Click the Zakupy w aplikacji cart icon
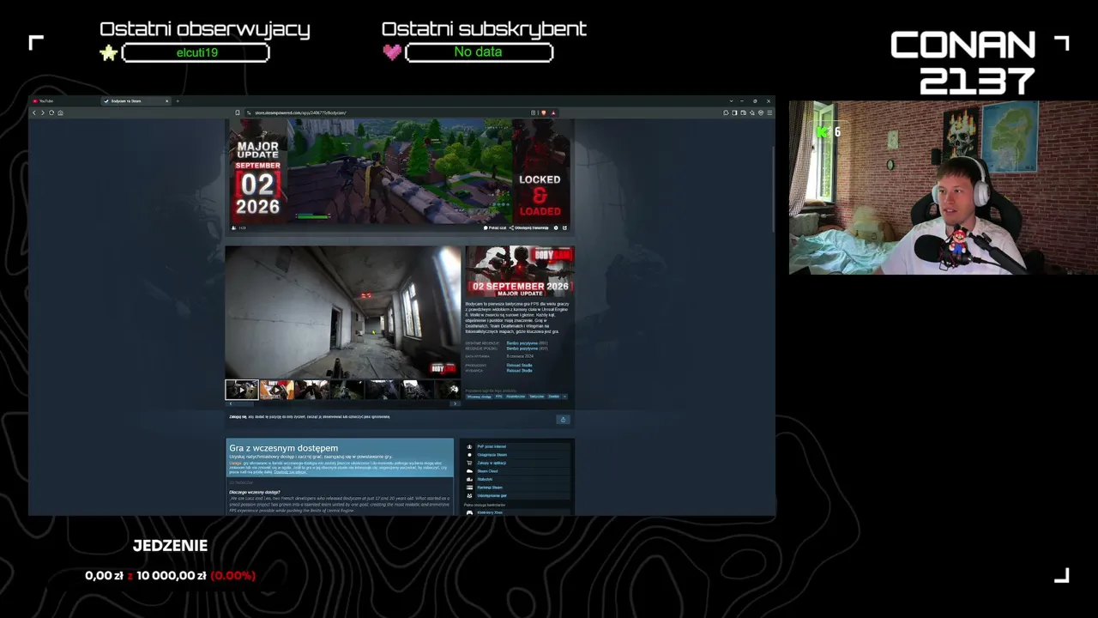 469,463
